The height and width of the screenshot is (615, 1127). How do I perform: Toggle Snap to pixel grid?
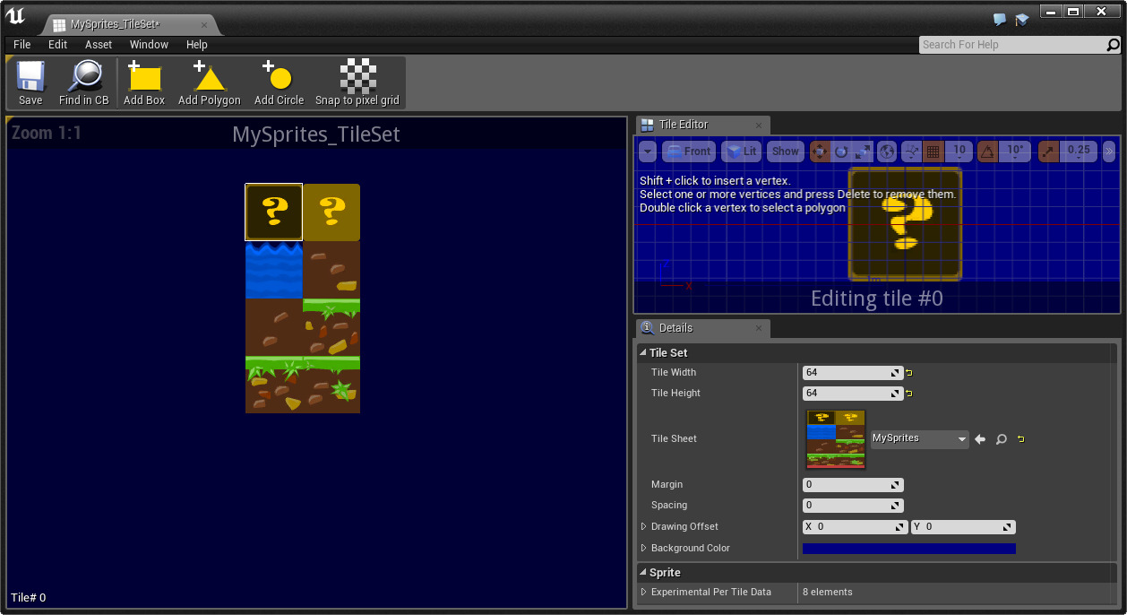click(357, 83)
